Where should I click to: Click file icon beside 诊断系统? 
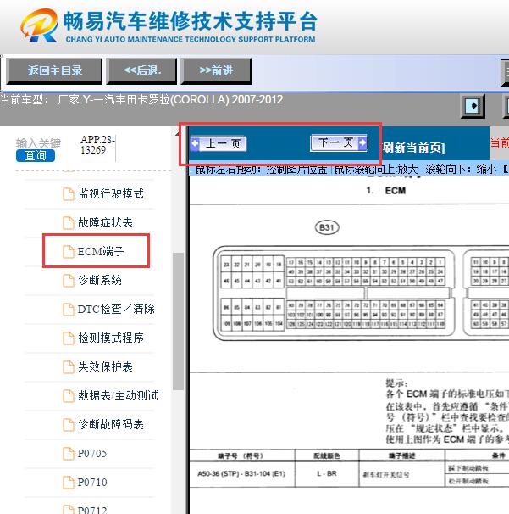tap(68, 280)
